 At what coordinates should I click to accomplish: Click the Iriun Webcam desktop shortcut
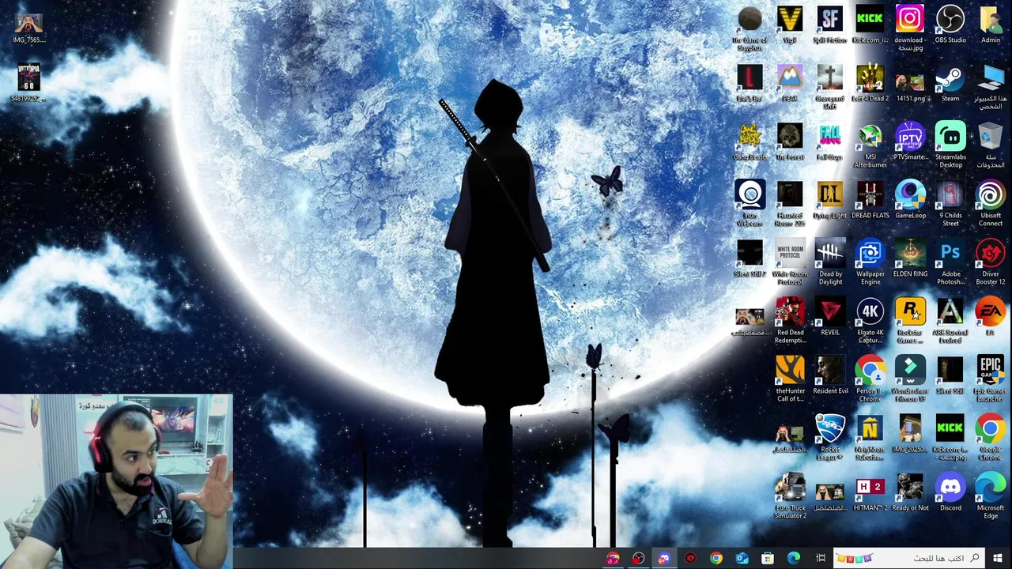750,203
